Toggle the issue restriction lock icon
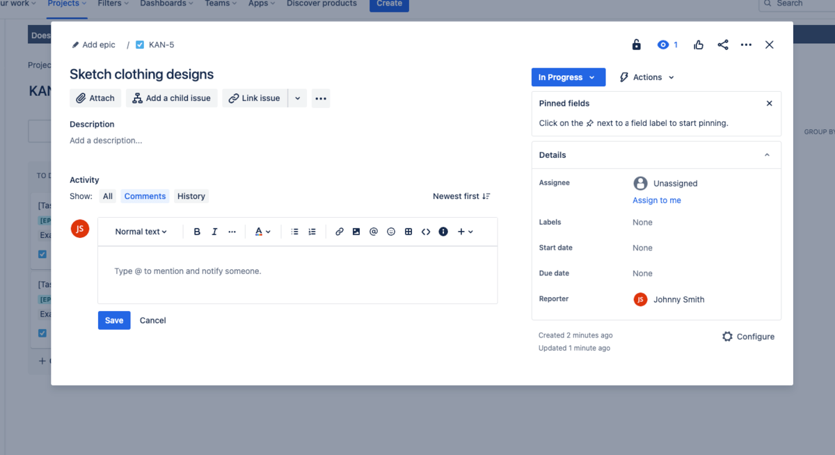The height and width of the screenshot is (455, 835). coord(636,45)
